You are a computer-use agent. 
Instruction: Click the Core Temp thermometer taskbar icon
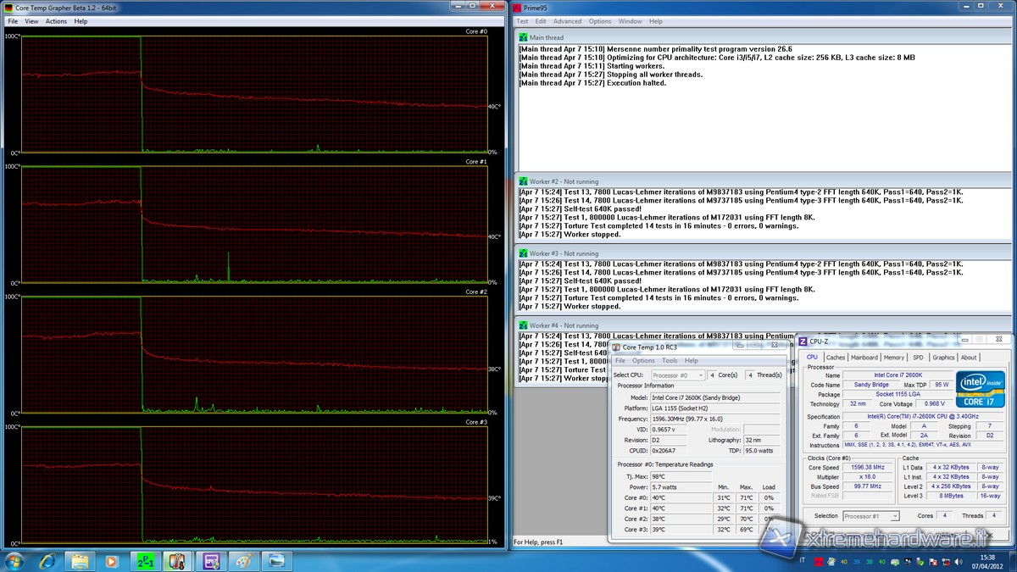(x=177, y=560)
